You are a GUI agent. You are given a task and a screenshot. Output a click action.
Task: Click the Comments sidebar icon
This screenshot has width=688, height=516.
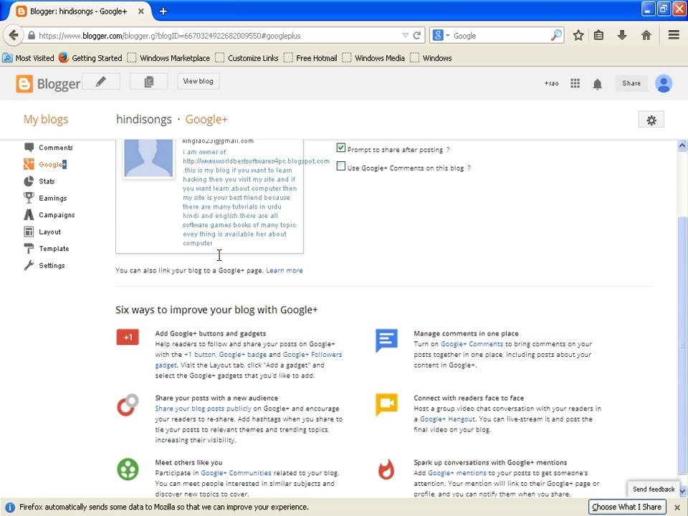(29, 148)
